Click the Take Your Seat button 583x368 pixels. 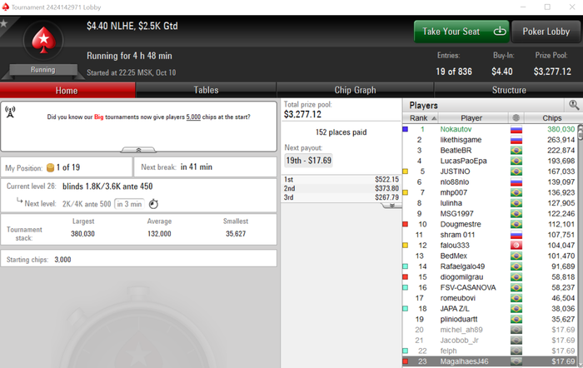[x=461, y=32]
